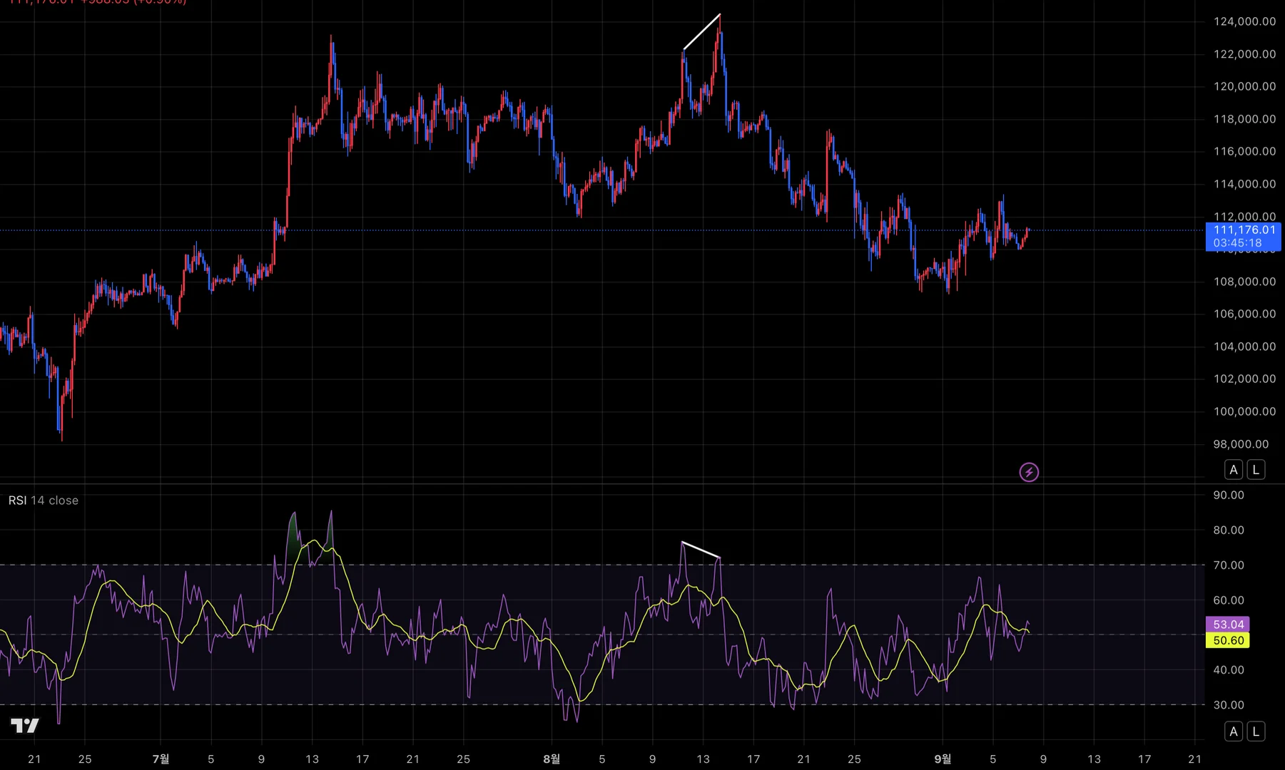Click the 7월 month marker on time axis
This screenshot has height=770, width=1285.
click(x=161, y=759)
